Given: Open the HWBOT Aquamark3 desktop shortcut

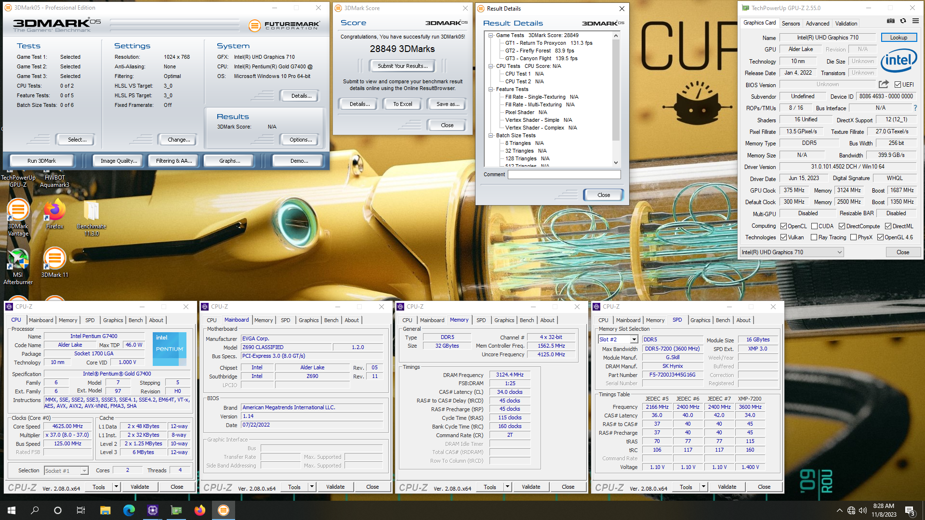Looking at the screenshot, I should point(54,180).
